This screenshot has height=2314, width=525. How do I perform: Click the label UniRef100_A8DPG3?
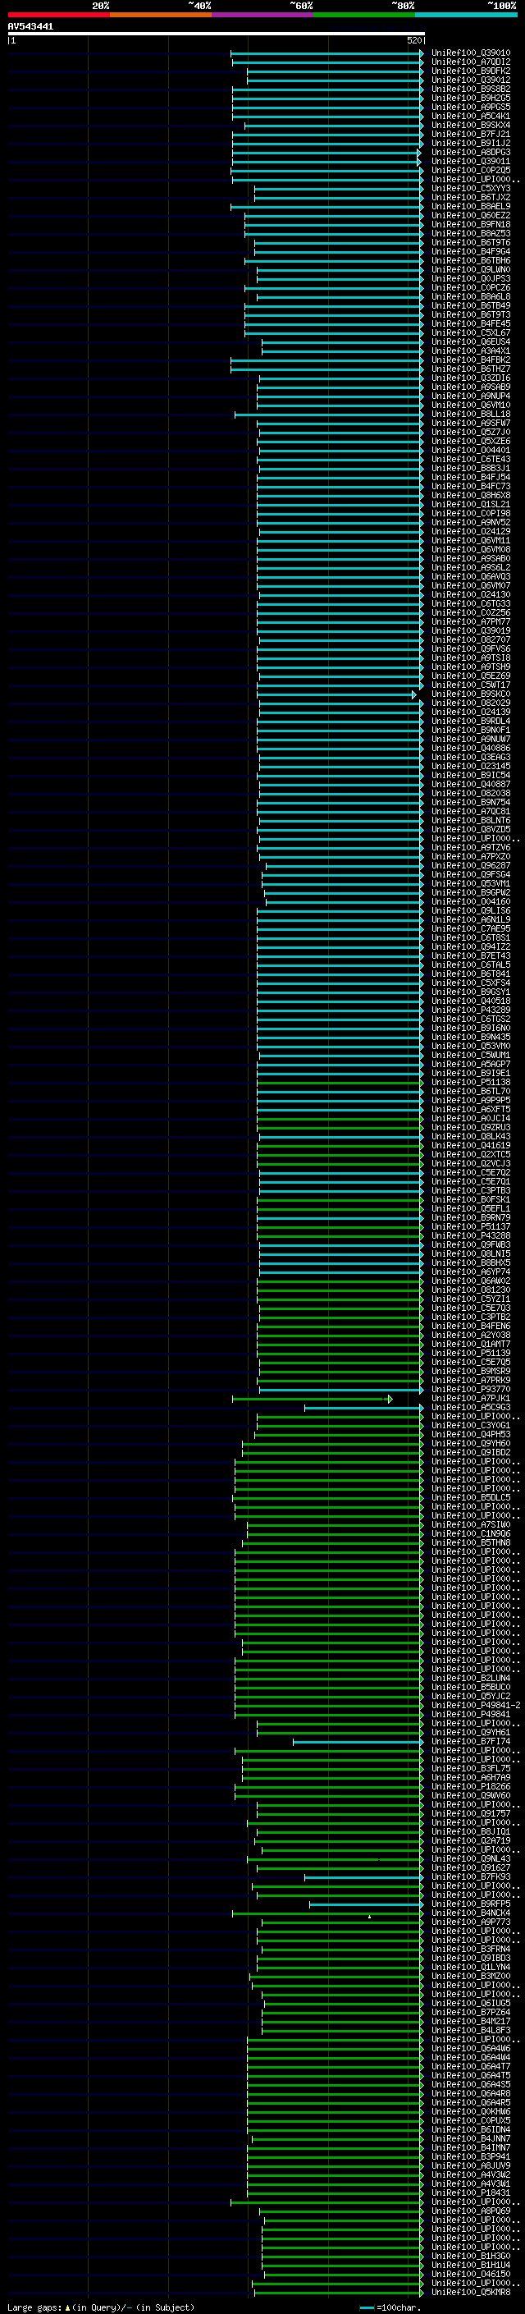click(471, 153)
